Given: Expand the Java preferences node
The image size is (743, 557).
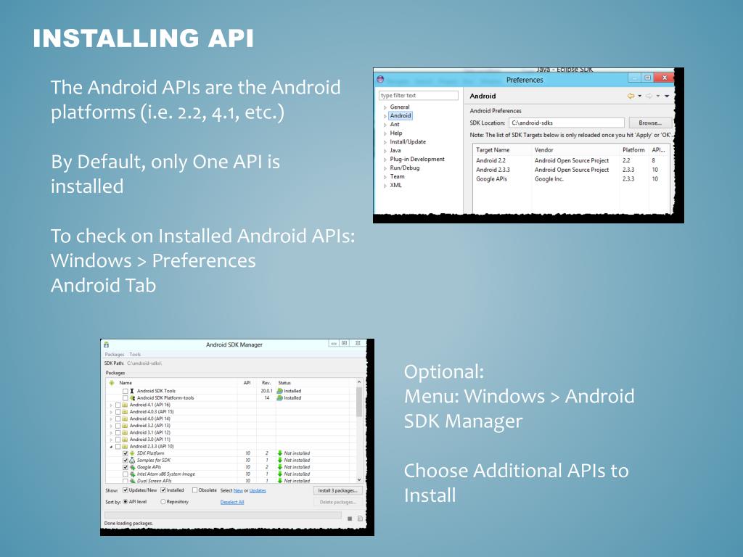Looking at the screenshot, I should 385,151.
